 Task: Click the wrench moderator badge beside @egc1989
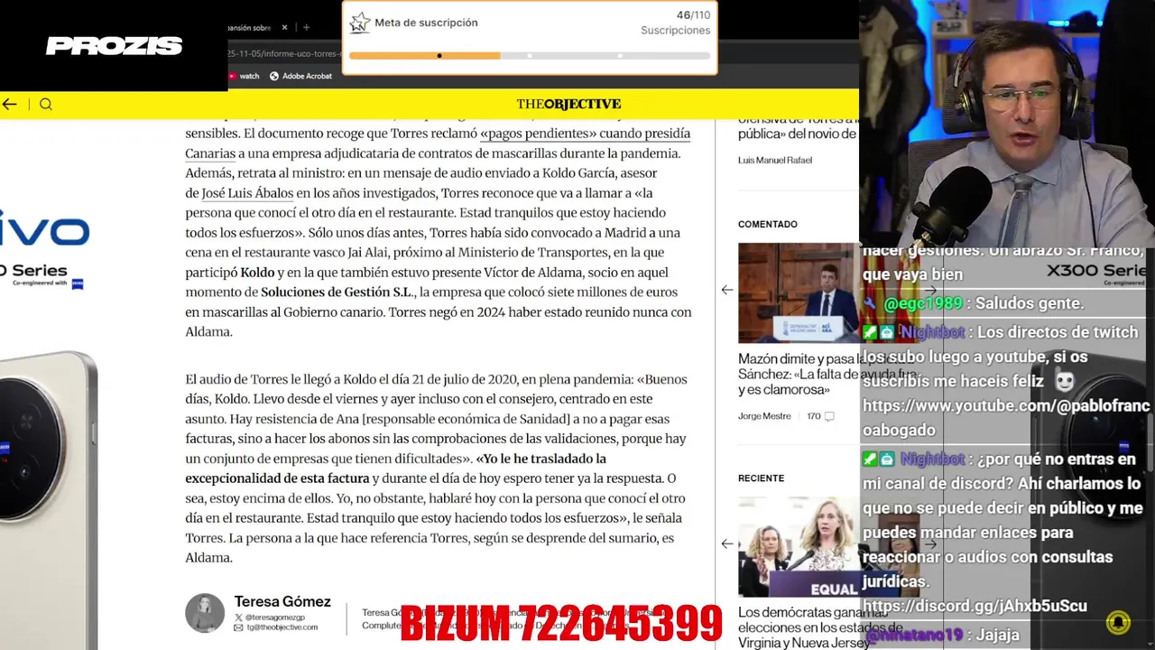[871, 304]
